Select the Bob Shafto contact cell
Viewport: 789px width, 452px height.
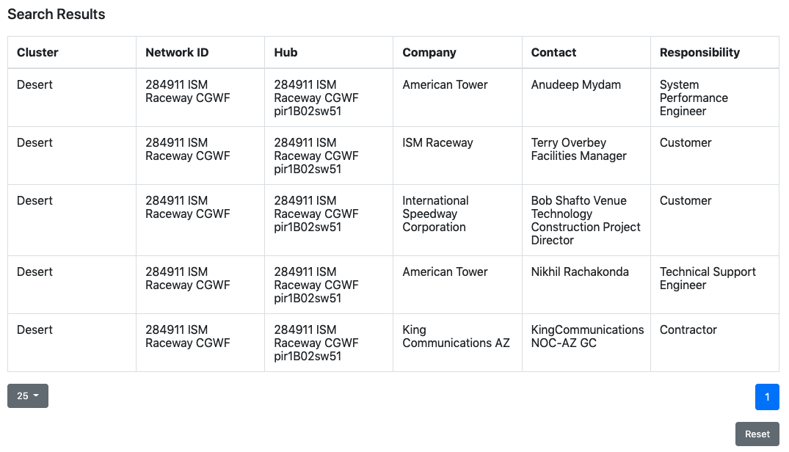click(585, 220)
